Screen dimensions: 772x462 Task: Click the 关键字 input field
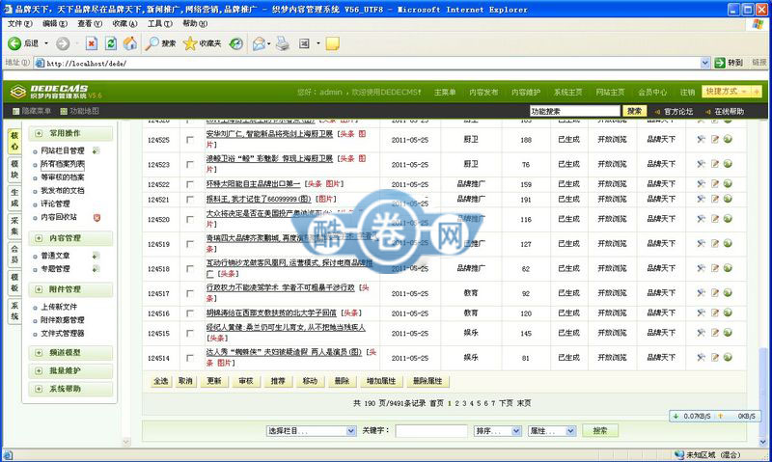tap(431, 431)
